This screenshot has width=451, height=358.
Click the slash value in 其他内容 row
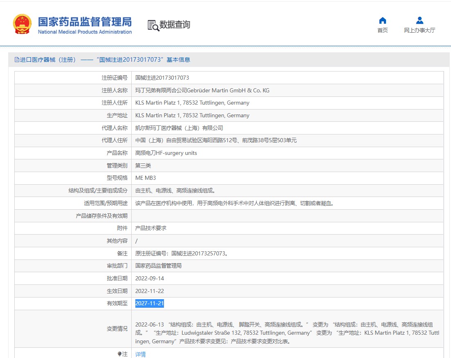pos(136,241)
